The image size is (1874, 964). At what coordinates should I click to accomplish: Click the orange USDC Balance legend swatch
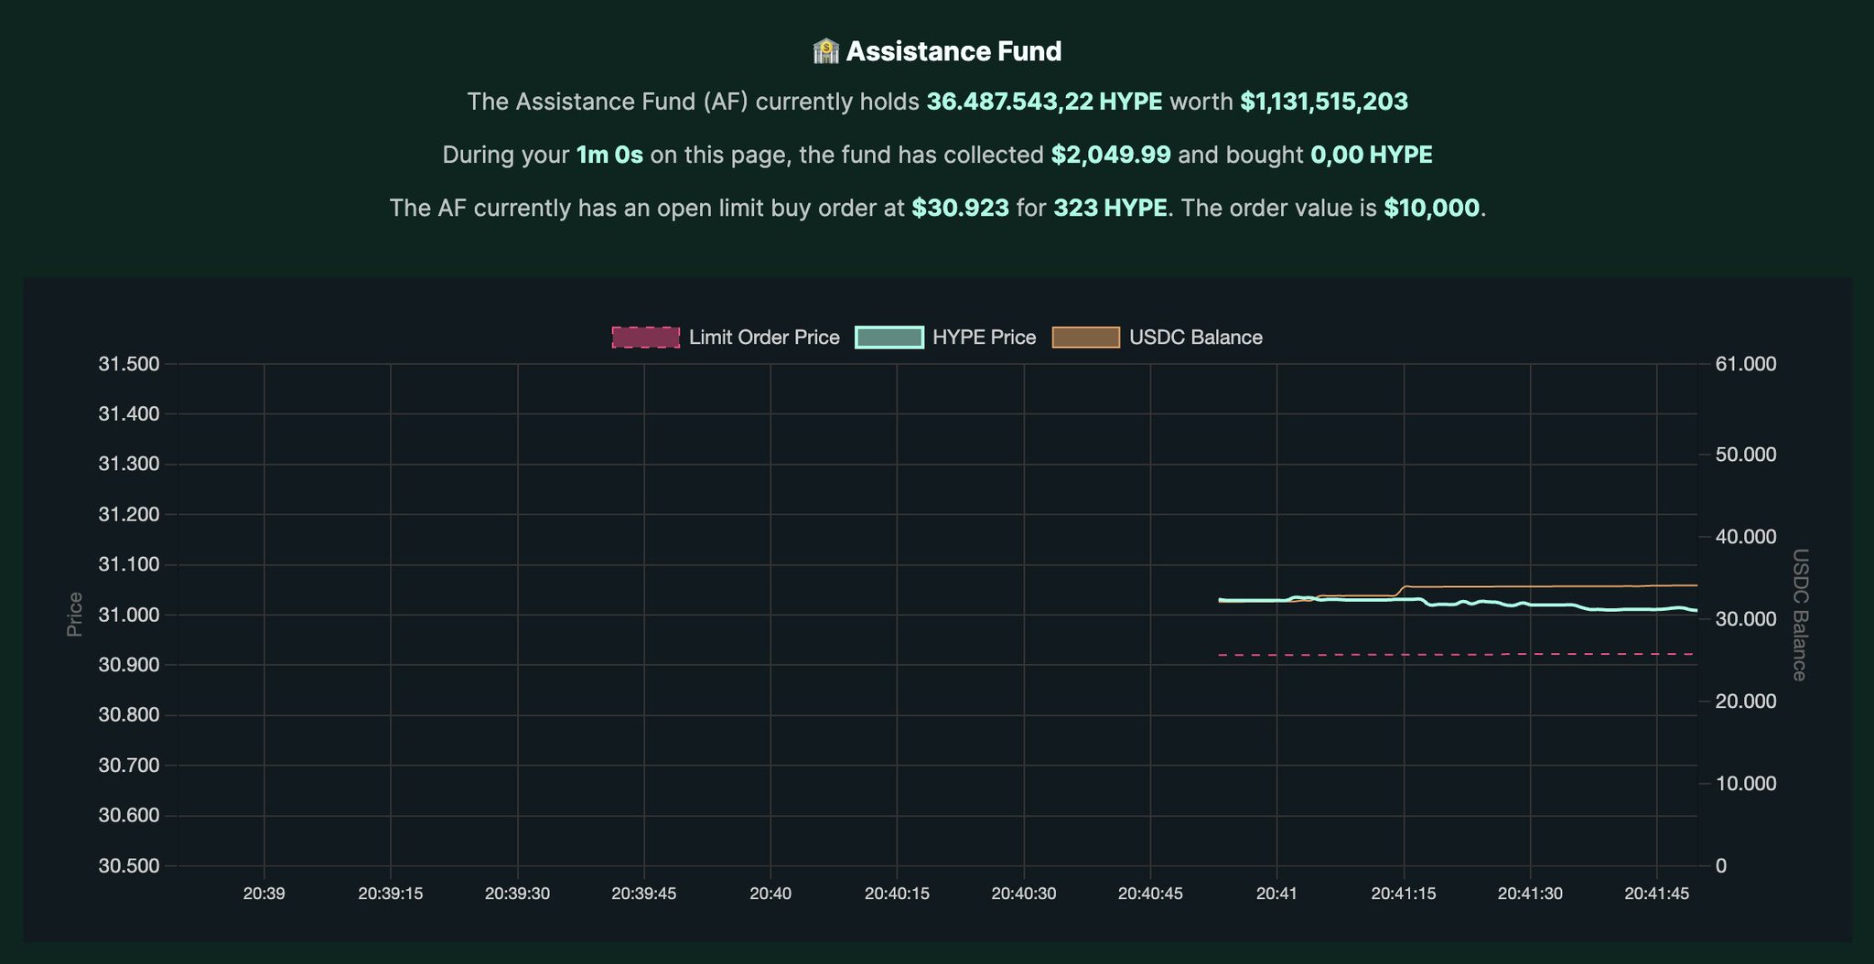pyautogui.click(x=1085, y=337)
